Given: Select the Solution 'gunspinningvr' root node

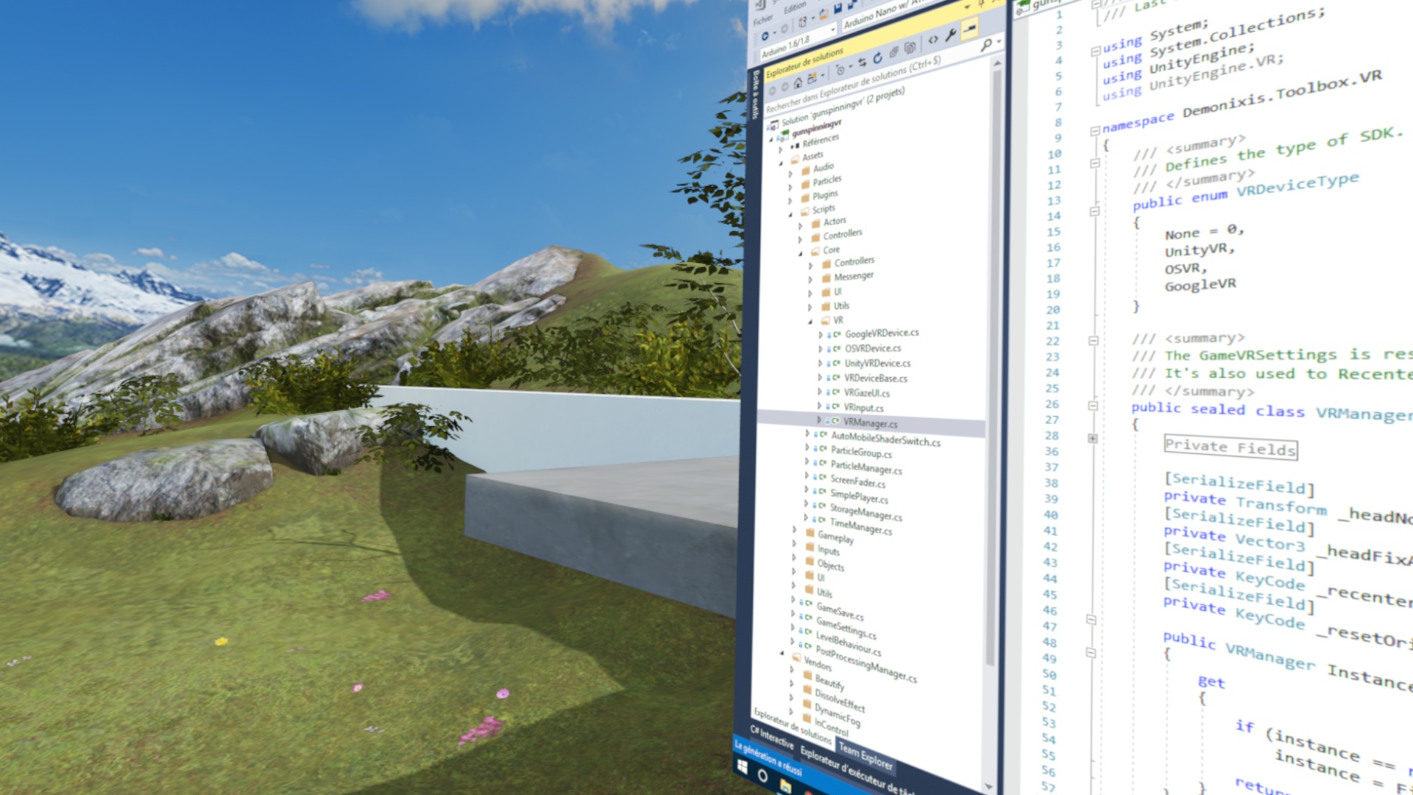Looking at the screenshot, I should tap(842, 107).
